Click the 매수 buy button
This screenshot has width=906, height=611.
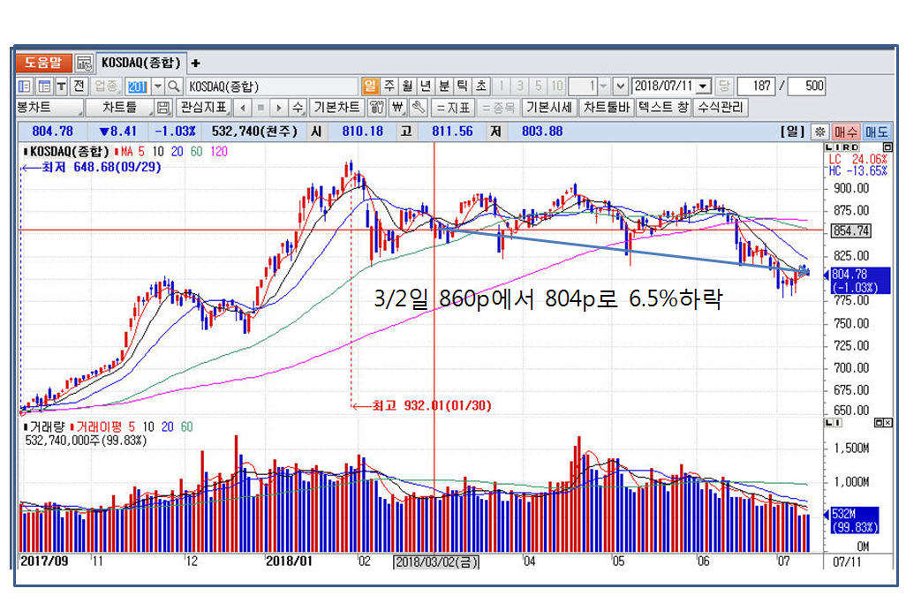pos(845,131)
